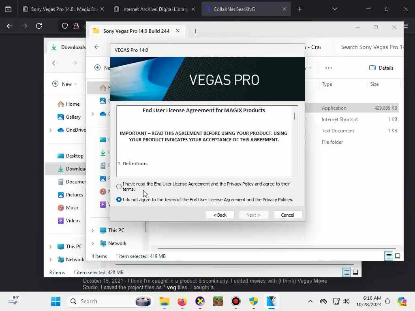
Task: Click the padlock site security icon
Action: click(76, 26)
